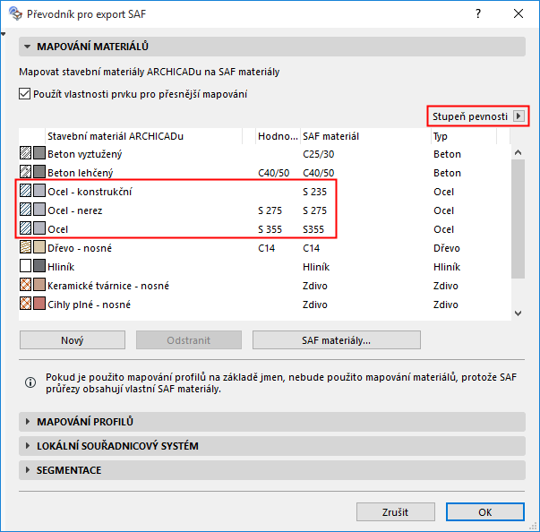Viewport: 540px width, 532px height.
Task: Open the SAF materiály... dialog
Action: pyautogui.click(x=337, y=340)
